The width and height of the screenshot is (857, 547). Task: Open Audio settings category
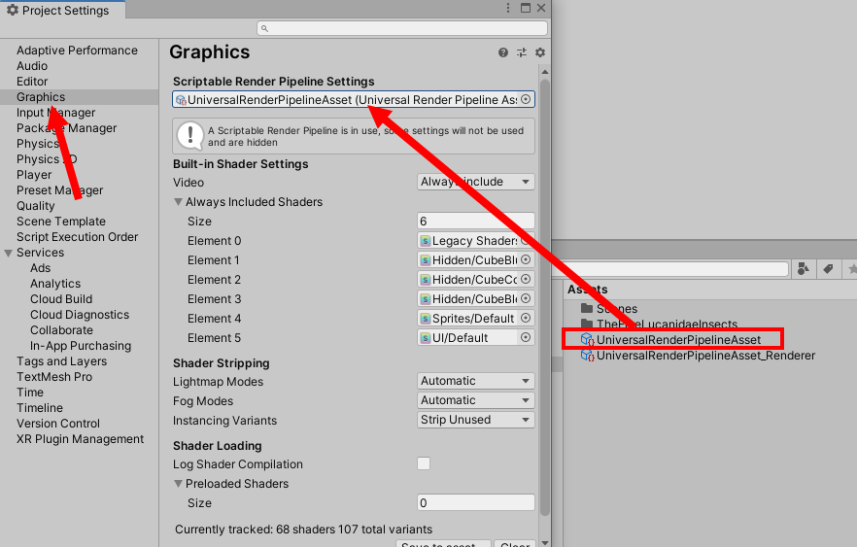click(32, 66)
